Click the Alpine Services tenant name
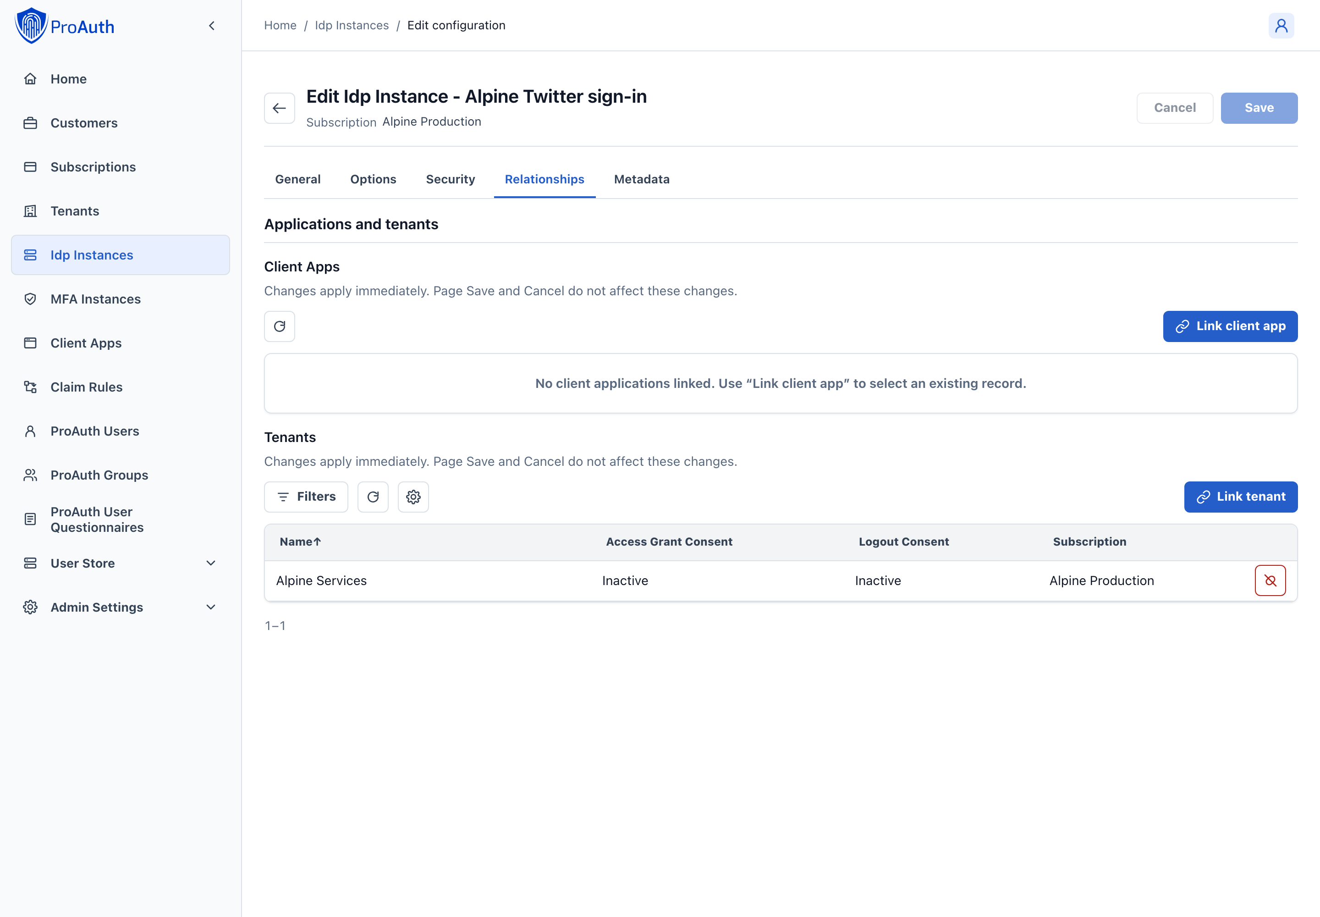 click(321, 581)
